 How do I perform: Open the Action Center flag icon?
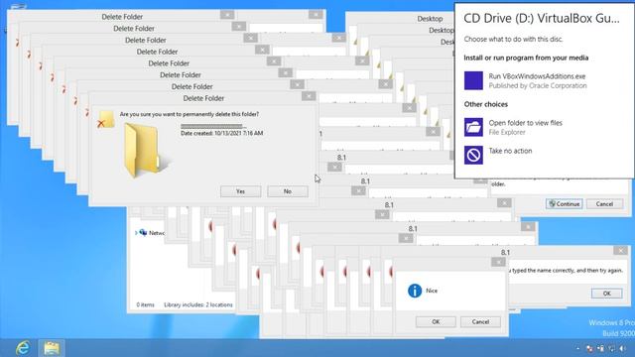[x=589, y=348]
